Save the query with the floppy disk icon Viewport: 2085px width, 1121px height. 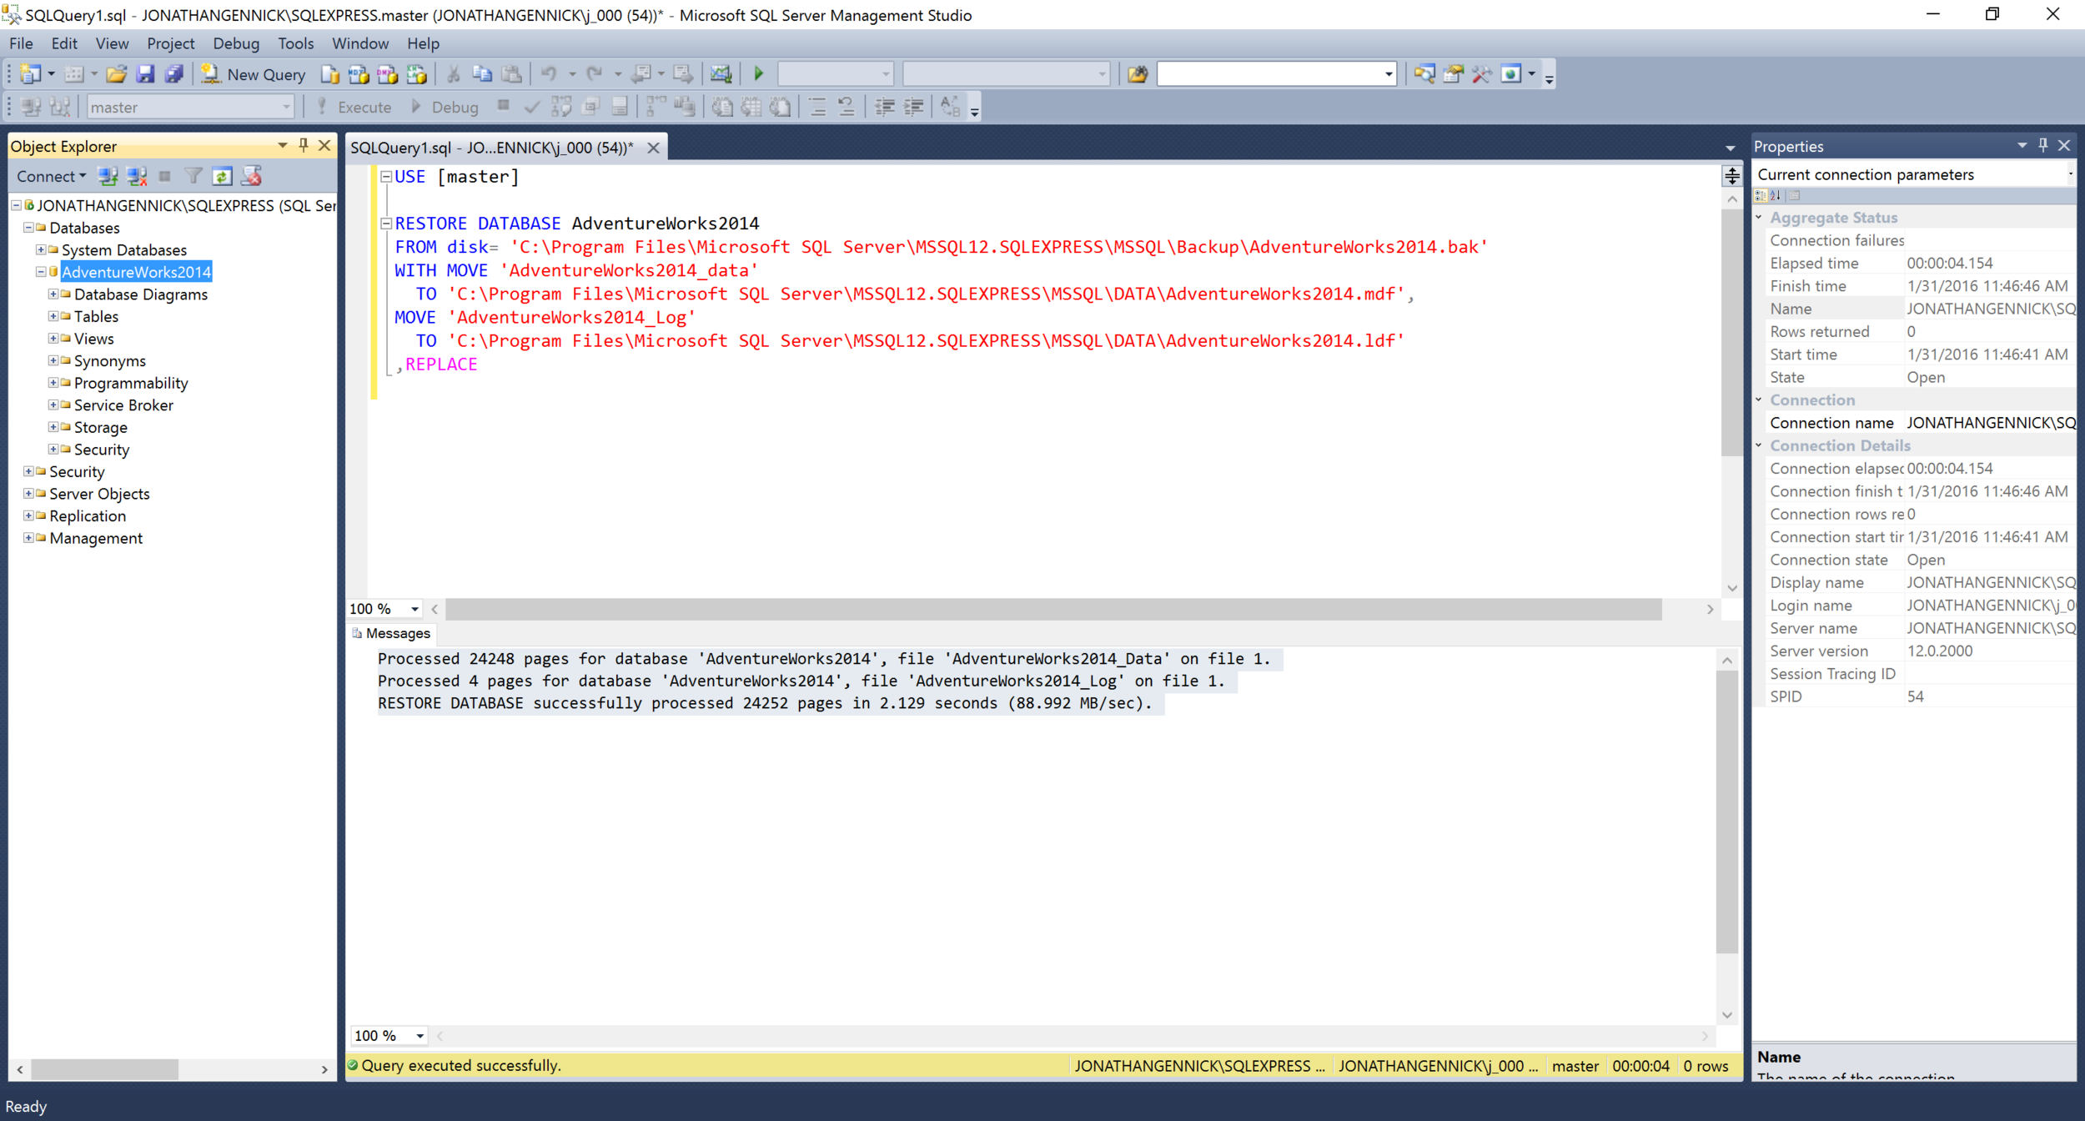145,74
